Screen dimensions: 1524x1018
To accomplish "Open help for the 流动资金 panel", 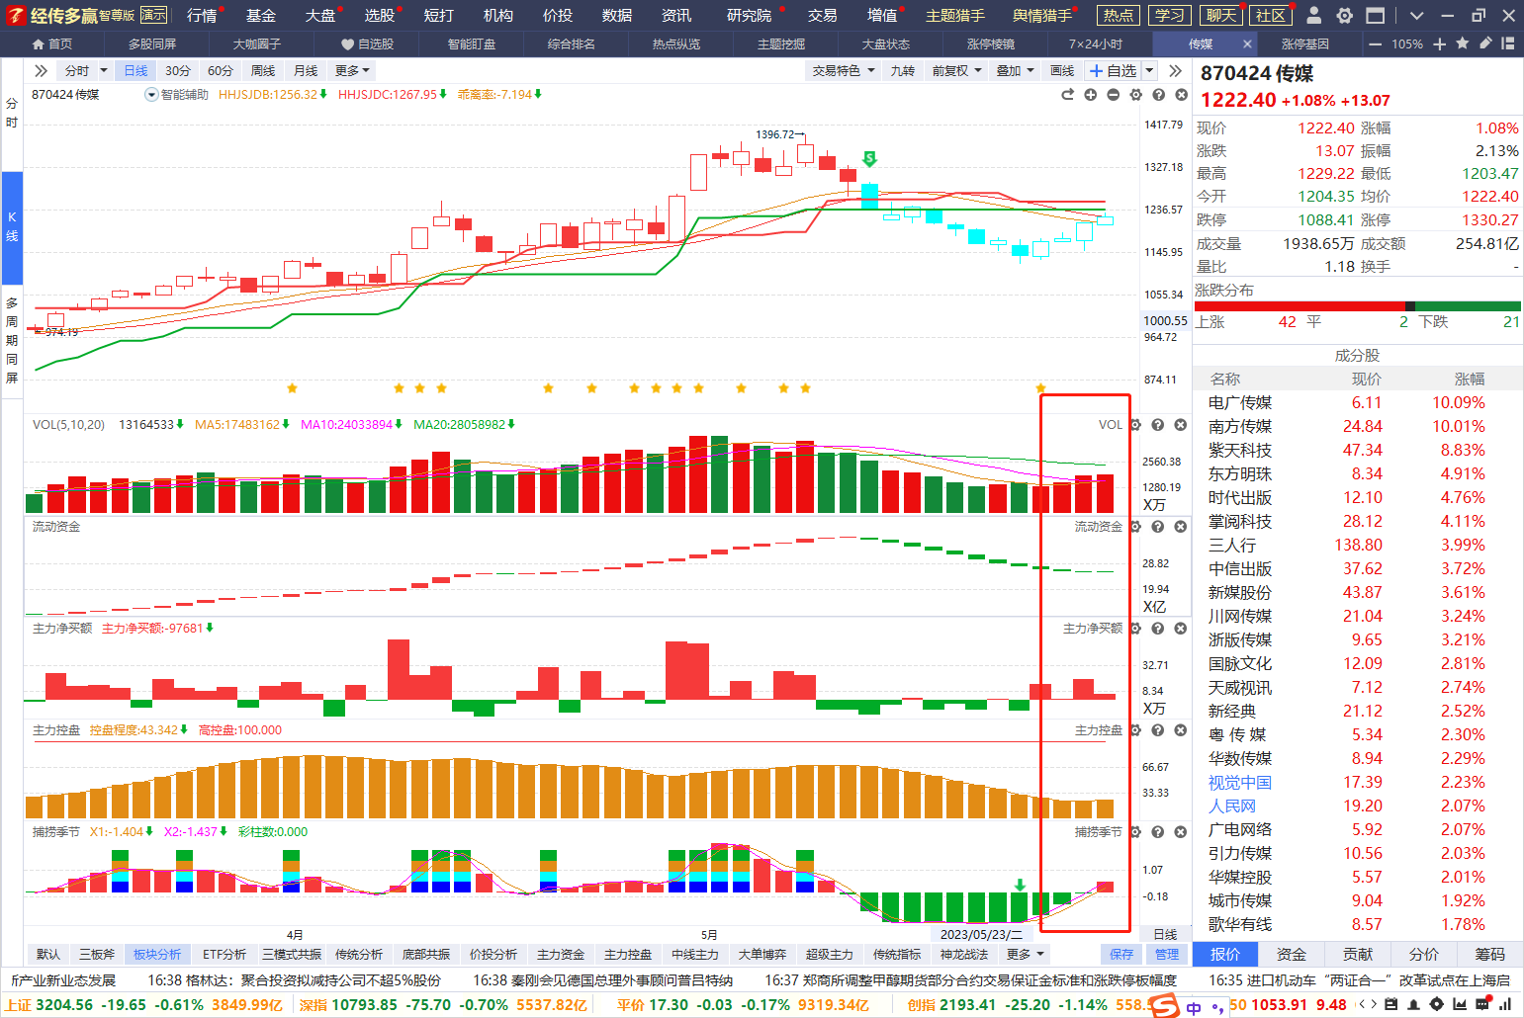I will [x=1158, y=527].
